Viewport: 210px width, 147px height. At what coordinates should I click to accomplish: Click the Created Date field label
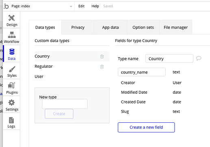[x=133, y=102]
